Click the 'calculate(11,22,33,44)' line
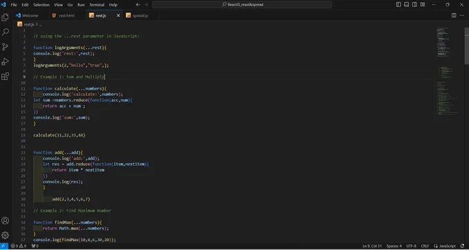Image resolution: width=469 pixels, height=250 pixels. 59,135
